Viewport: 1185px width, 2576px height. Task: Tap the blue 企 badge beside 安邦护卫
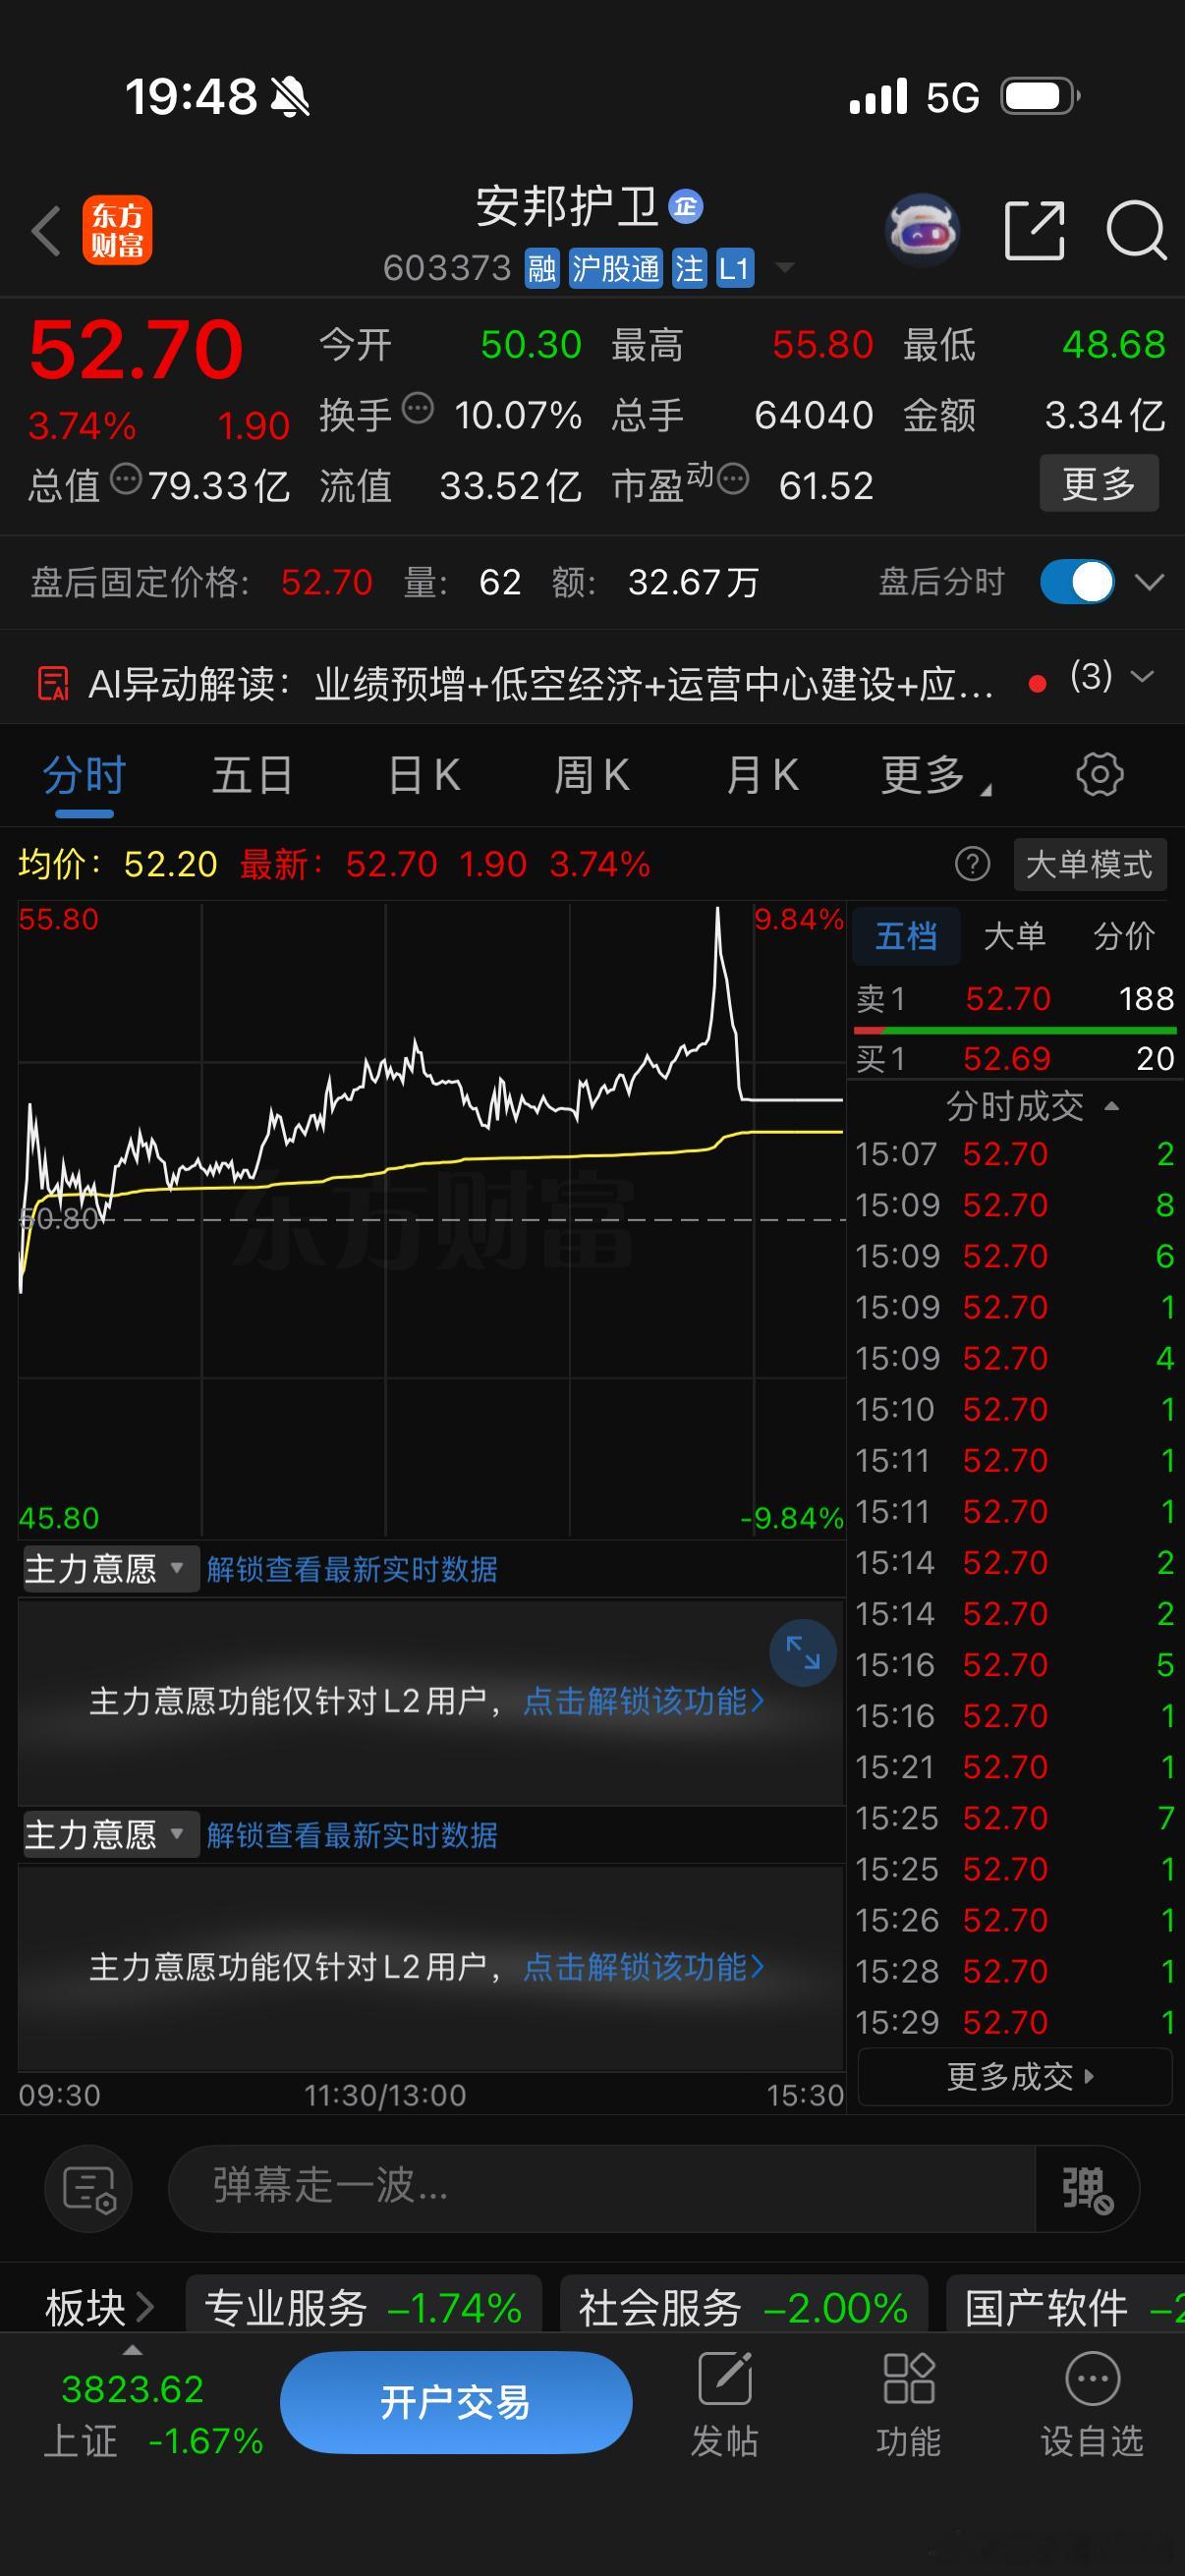click(x=685, y=206)
